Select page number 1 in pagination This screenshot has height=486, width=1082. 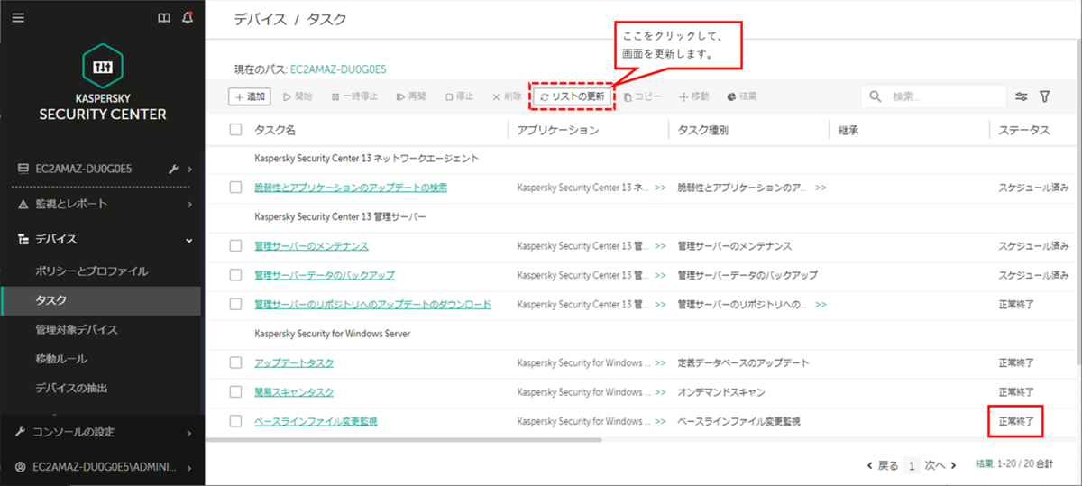(912, 466)
